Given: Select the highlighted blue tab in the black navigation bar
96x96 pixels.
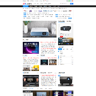Looking at the screenshot, I should [26, 6].
